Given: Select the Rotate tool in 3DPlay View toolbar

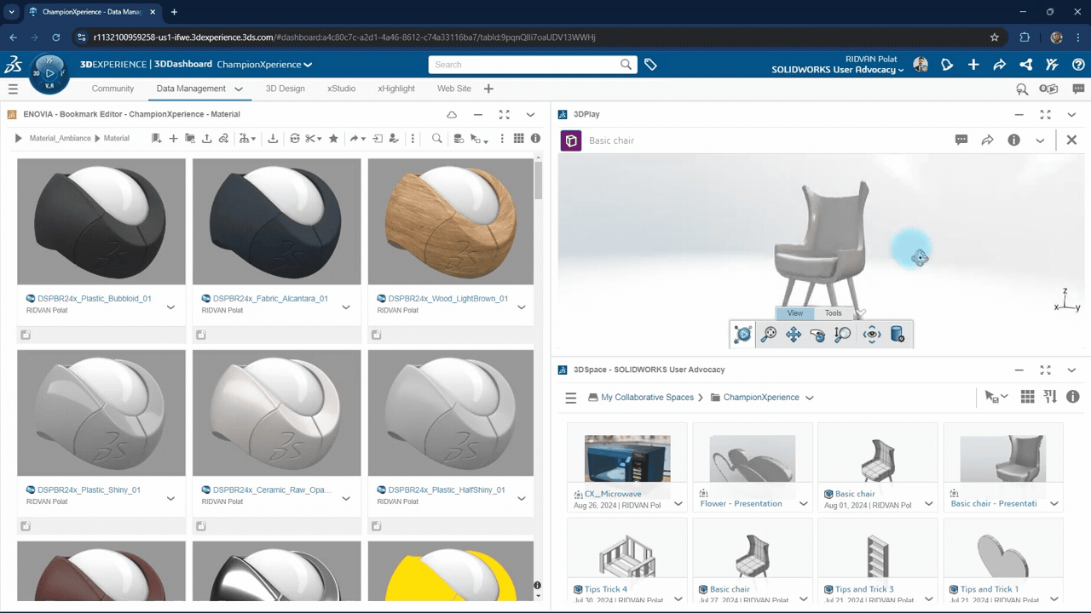Looking at the screenshot, I should click(817, 335).
